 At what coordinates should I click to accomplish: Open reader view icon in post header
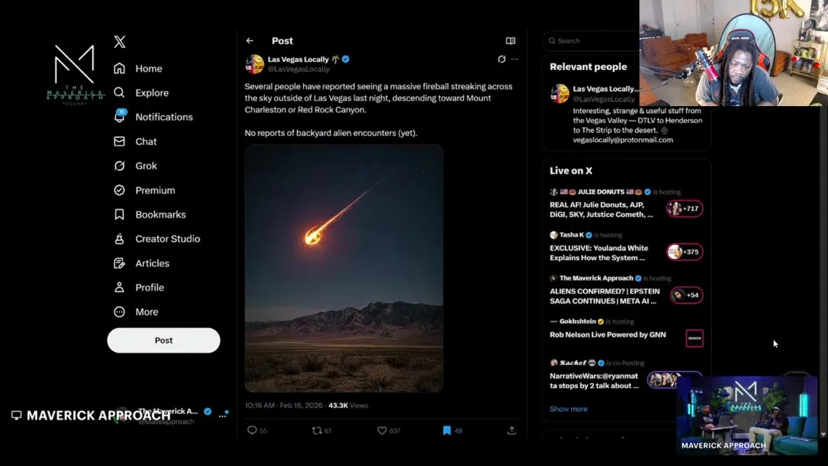(510, 41)
